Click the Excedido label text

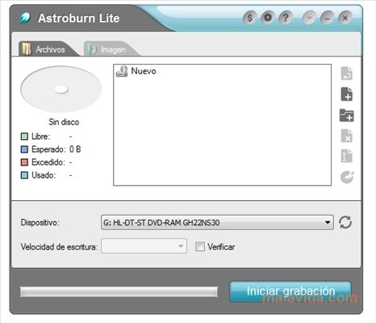pos(48,162)
